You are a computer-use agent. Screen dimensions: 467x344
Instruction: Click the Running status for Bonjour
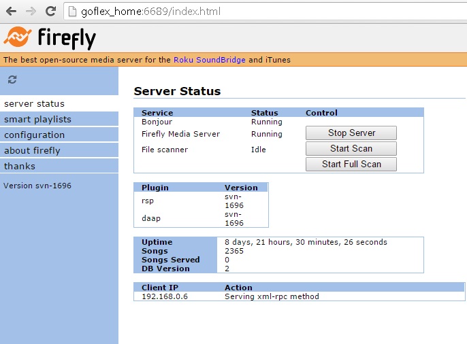click(267, 122)
